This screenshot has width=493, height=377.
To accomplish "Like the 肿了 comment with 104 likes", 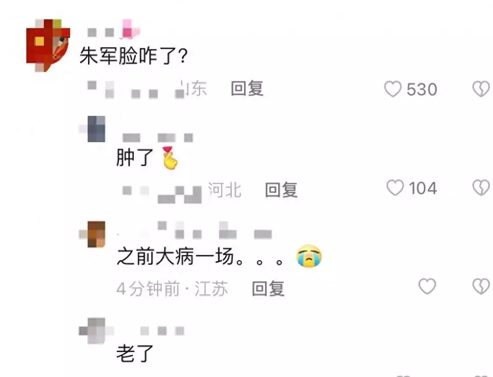I will pyautogui.click(x=395, y=188).
